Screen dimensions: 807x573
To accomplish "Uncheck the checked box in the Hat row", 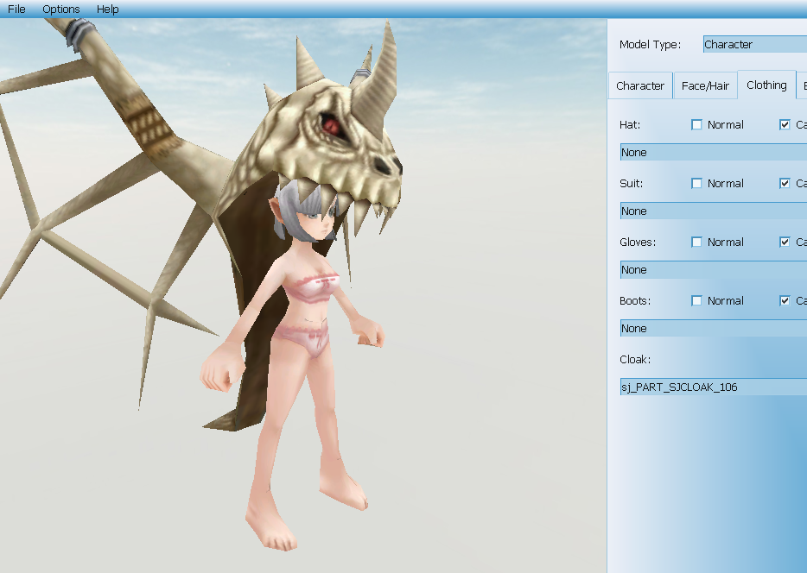I will 785,125.
